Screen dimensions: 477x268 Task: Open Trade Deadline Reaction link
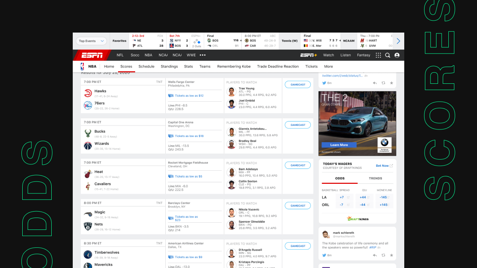pyautogui.click(x=278, y=66)
